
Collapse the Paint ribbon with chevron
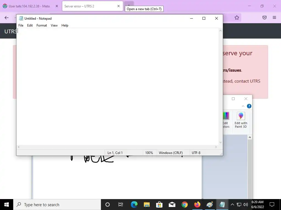click(243, 106)
